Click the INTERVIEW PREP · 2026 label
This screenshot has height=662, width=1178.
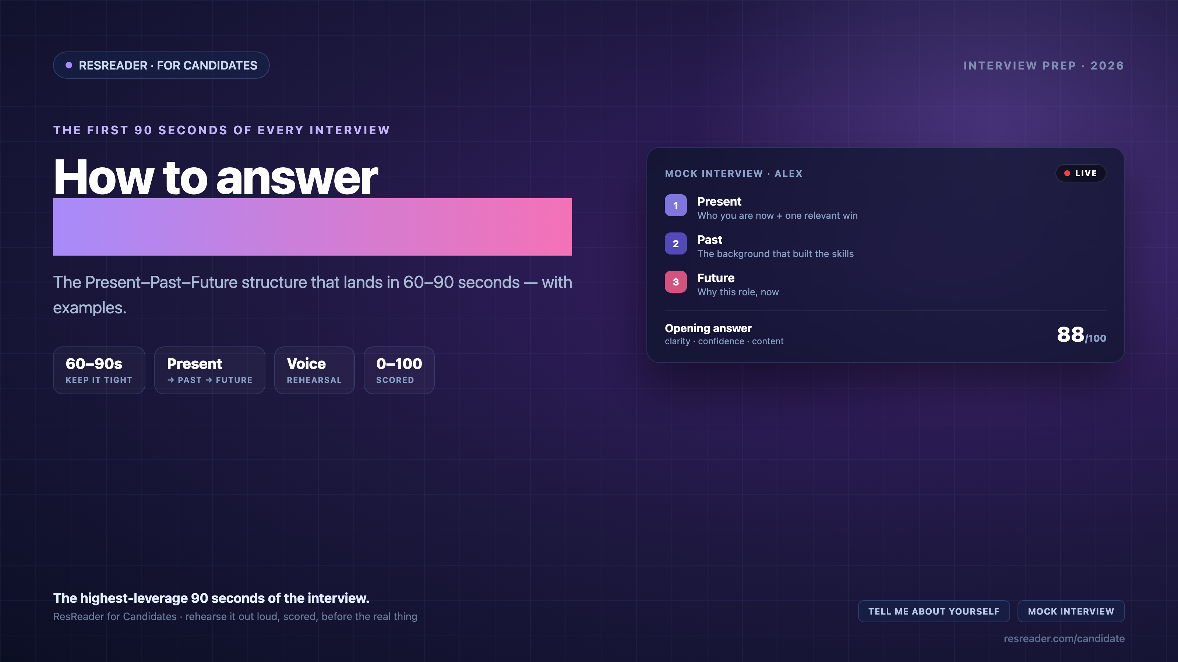1044,66
